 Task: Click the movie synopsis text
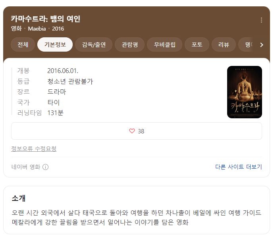[136, 218]
